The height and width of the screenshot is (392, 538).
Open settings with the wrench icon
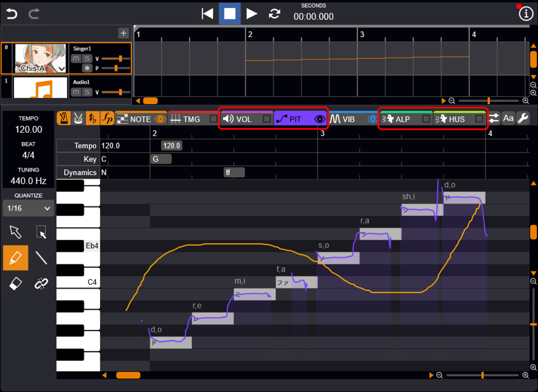(x=523, y=119)
